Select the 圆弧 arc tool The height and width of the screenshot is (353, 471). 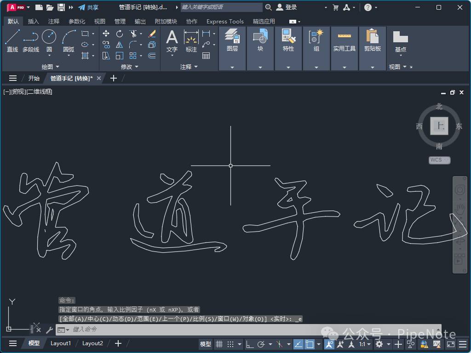pos(69,40)
